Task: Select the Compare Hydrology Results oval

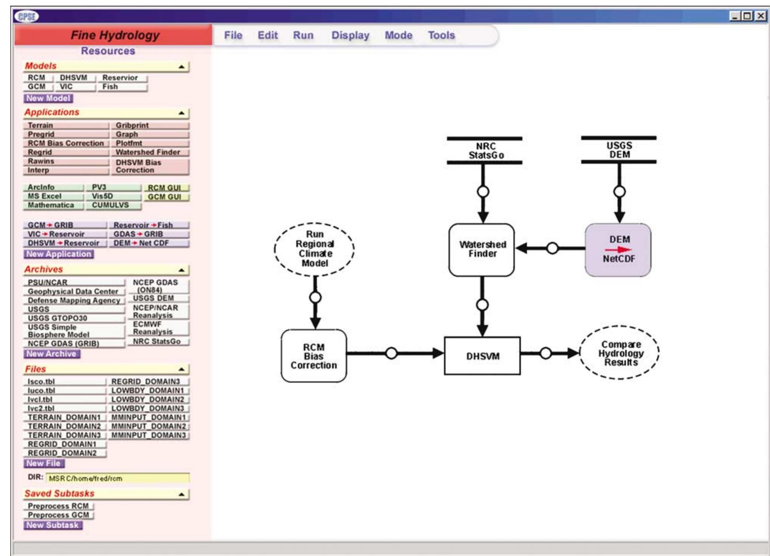Action: [x=619, y=353]
